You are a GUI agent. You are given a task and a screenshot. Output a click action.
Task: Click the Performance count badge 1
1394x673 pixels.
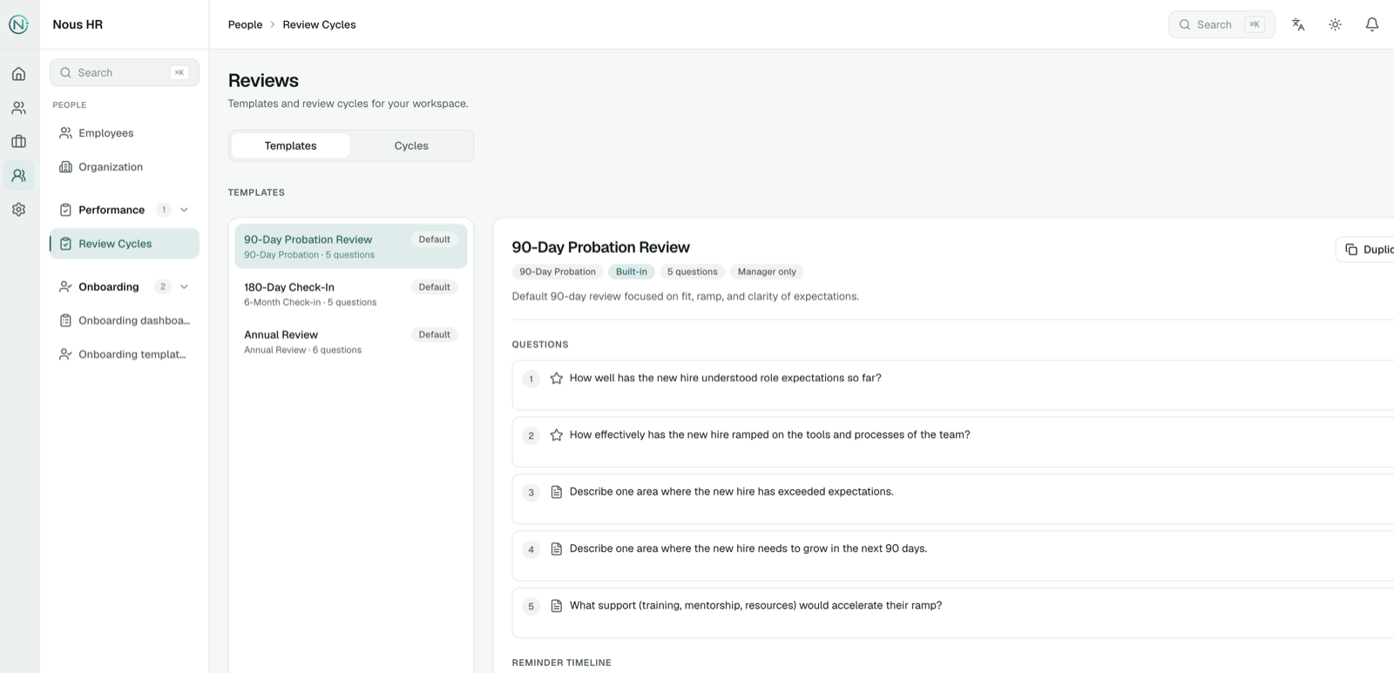point(163,210)
